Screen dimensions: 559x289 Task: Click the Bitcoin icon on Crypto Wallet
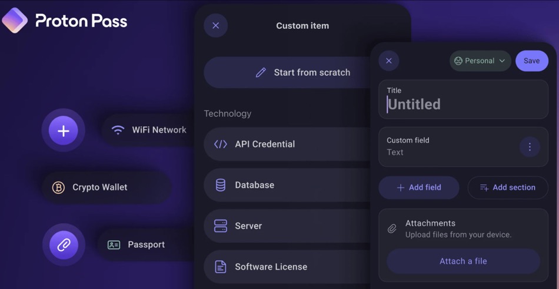58,187
